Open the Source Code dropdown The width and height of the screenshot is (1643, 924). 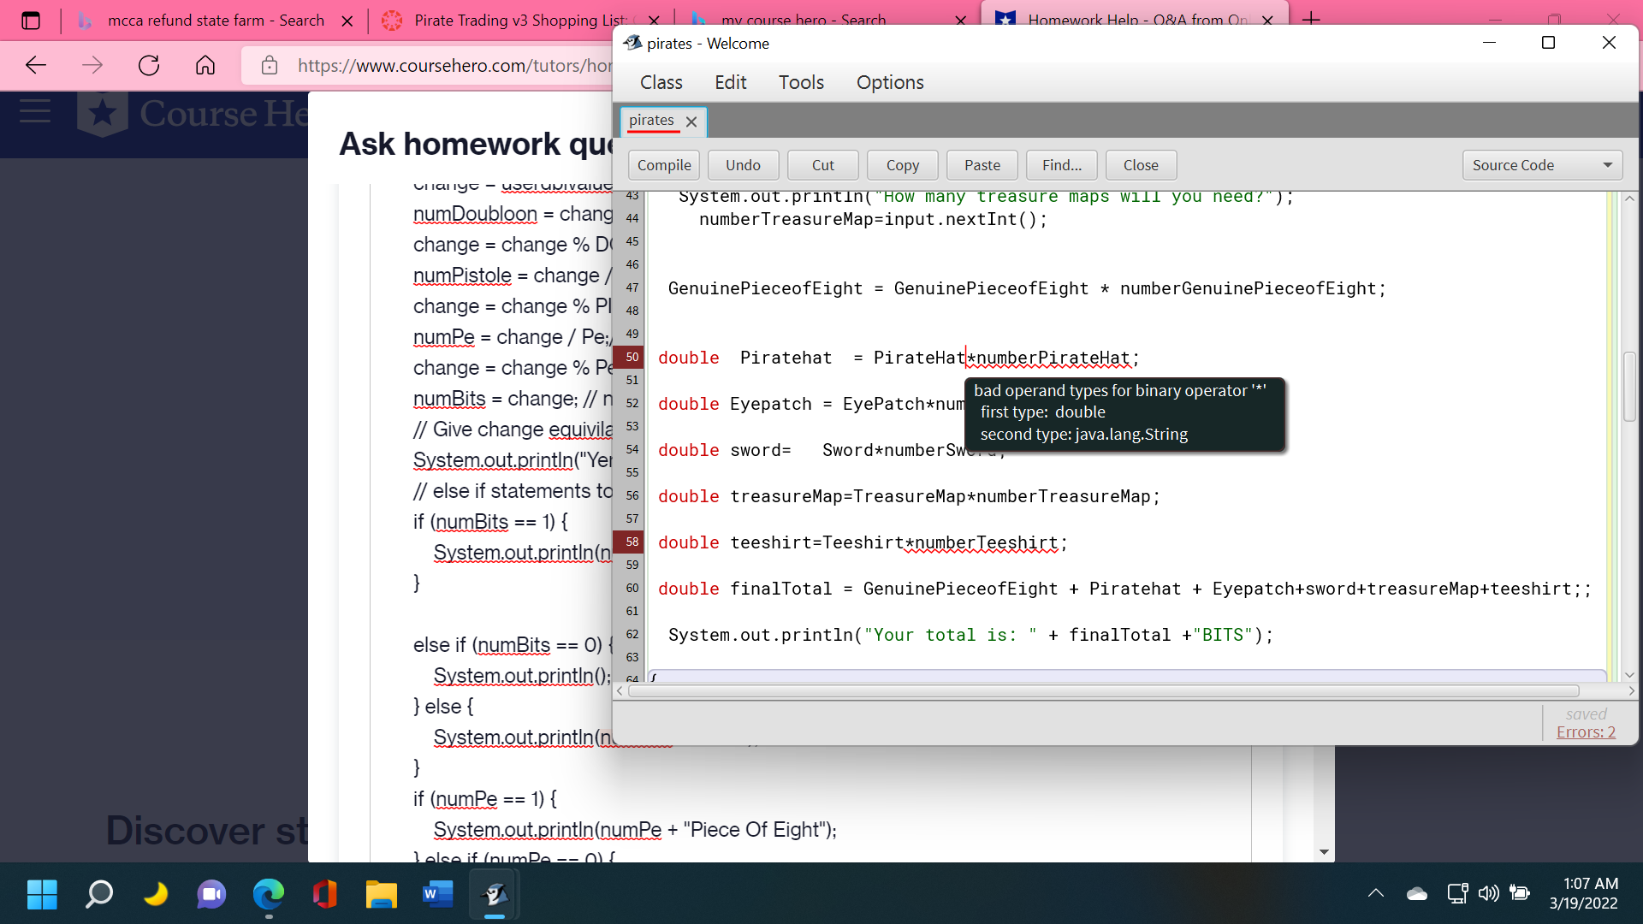click(x=1541, y=165)
